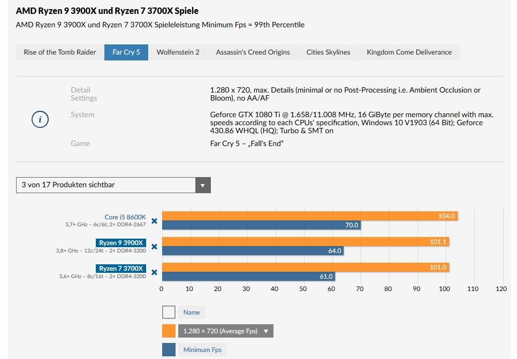
Task: Toggle the white Name legend box
Action: 169,312
